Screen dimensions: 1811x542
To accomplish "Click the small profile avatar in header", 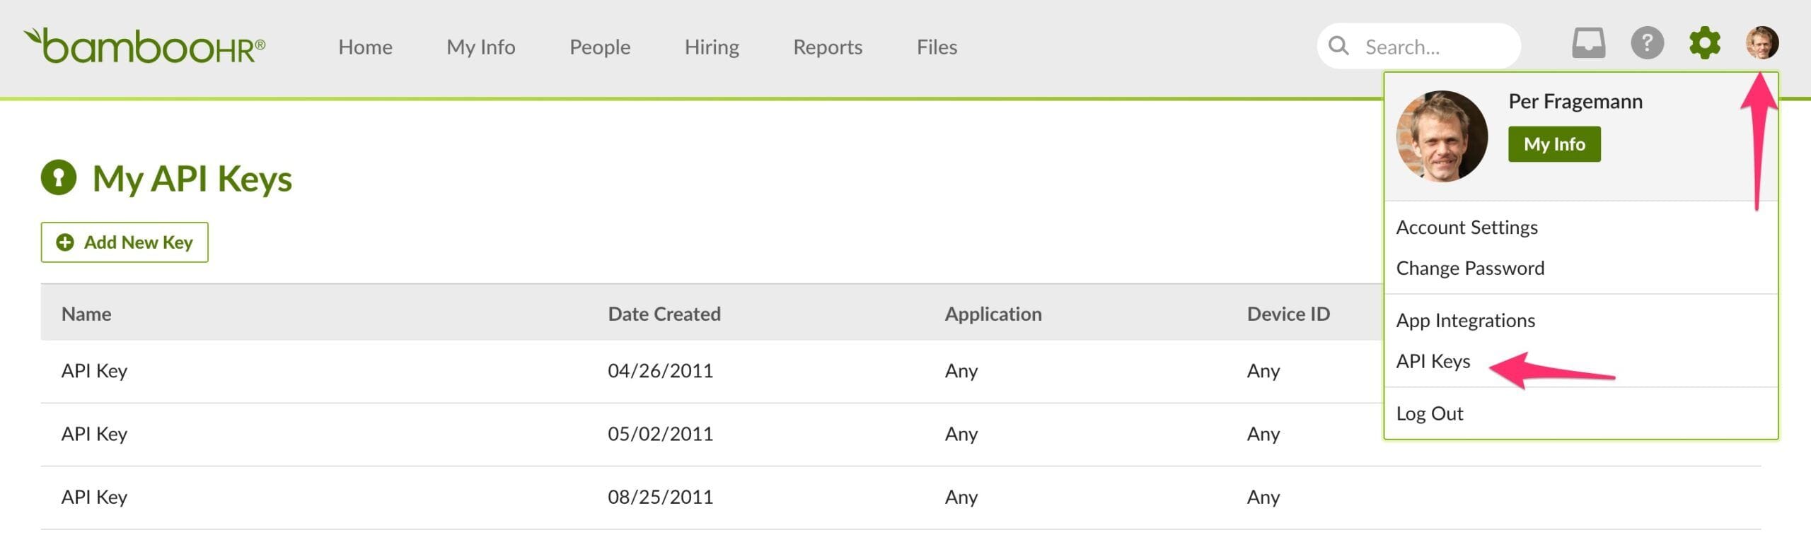I will 1761,43.
